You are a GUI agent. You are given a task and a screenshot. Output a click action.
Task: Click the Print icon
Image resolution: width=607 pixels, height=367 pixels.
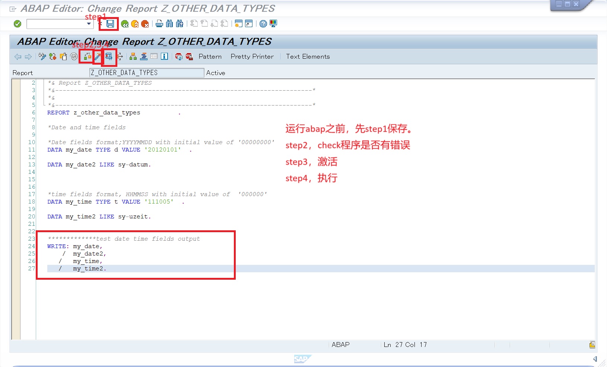click(159, 24)
